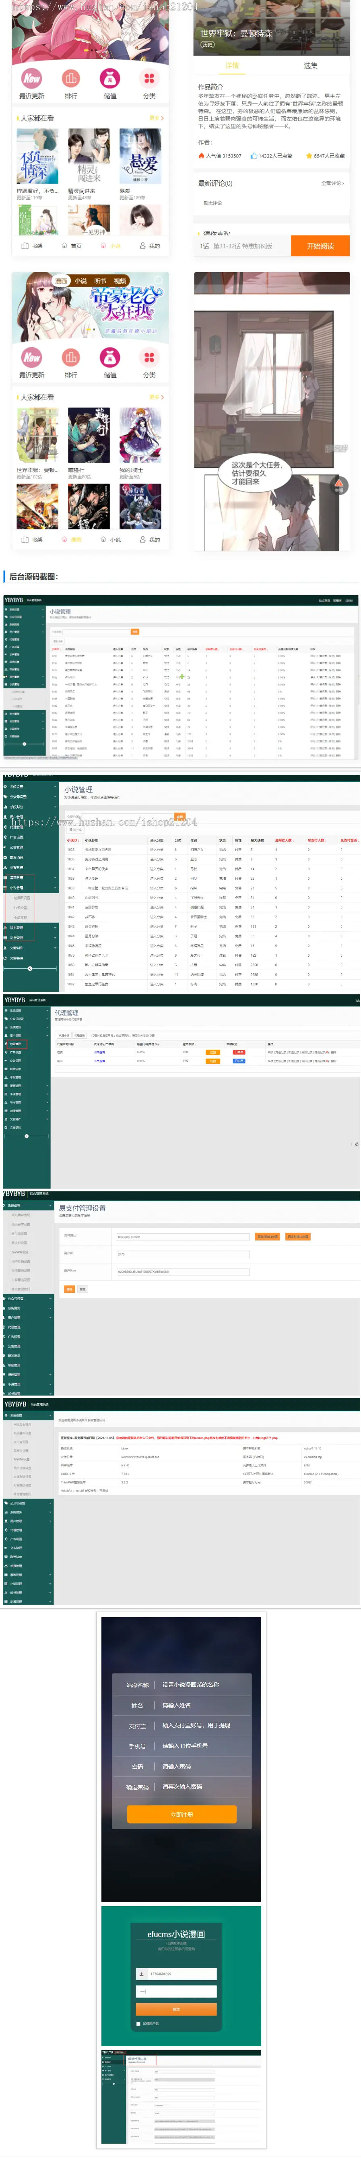Tap highlighted 漫画 in the bottom nav bar
The image size is (361, 2163).
[x=71, y=540]
